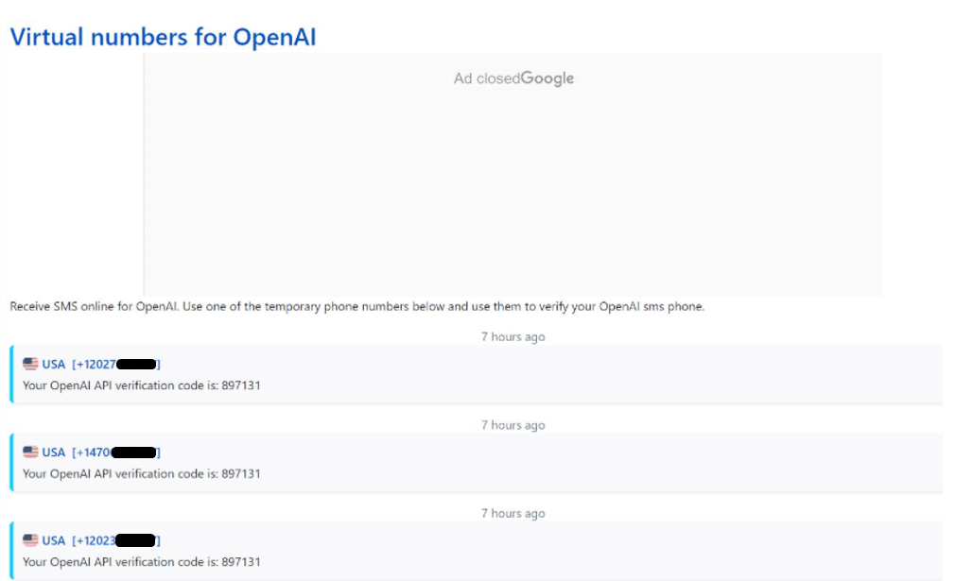Viewport: 973px width, 581px height.
Task: Select the phone number starting with +1470
Action: point(115,452)
